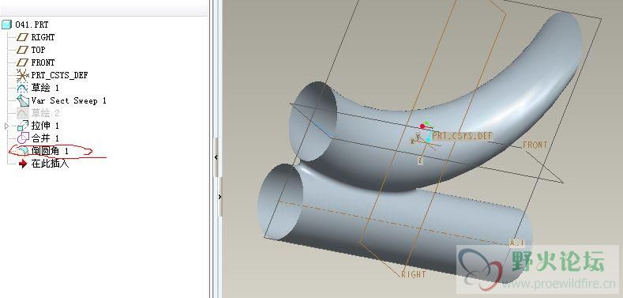Viewport: 623px width, 298px height.
Task: Select the hidden 草绘 2 tree item
Action: [x=45, y=113]
